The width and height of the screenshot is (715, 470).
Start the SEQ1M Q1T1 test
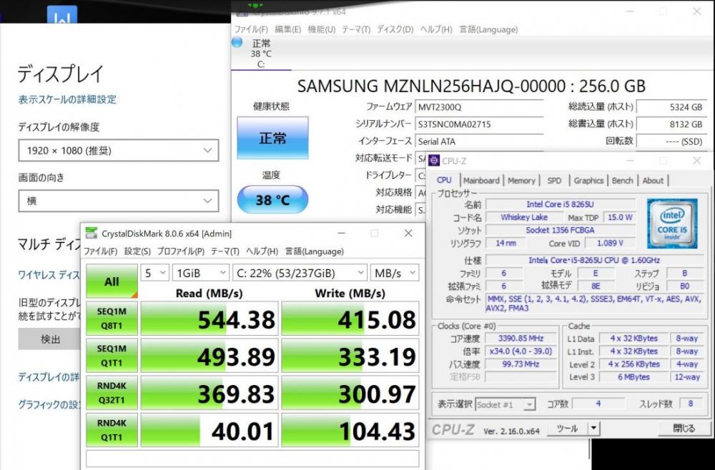(112, 356)
